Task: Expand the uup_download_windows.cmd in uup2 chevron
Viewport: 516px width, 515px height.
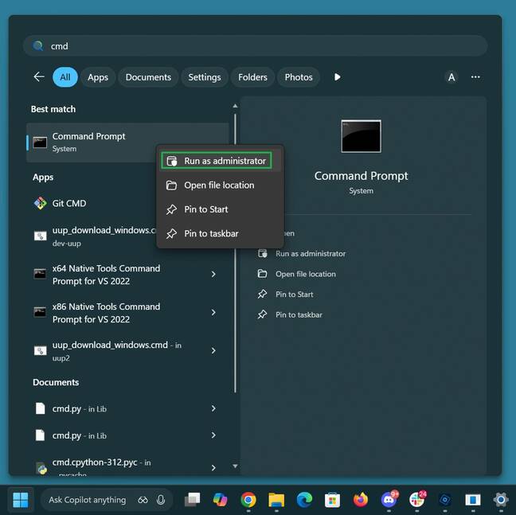Action: (x=213, y=350)
